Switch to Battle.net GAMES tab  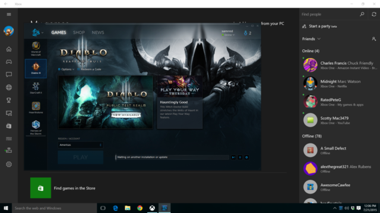coord(59,33)
